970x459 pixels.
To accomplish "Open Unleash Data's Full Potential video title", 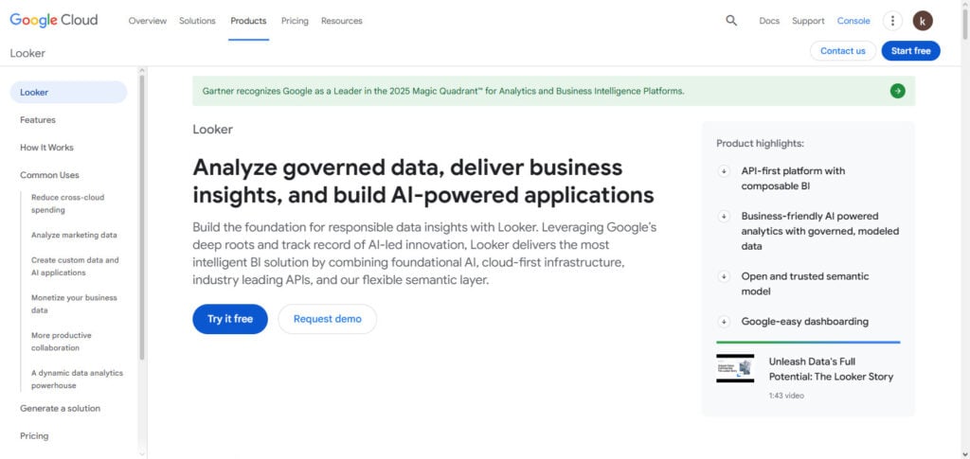I will (x=831, y=369).
